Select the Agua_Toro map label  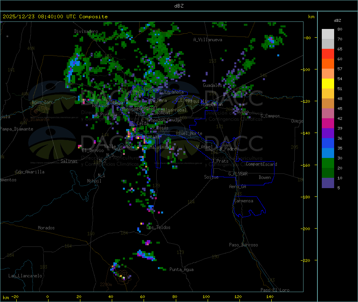point(43,102)
